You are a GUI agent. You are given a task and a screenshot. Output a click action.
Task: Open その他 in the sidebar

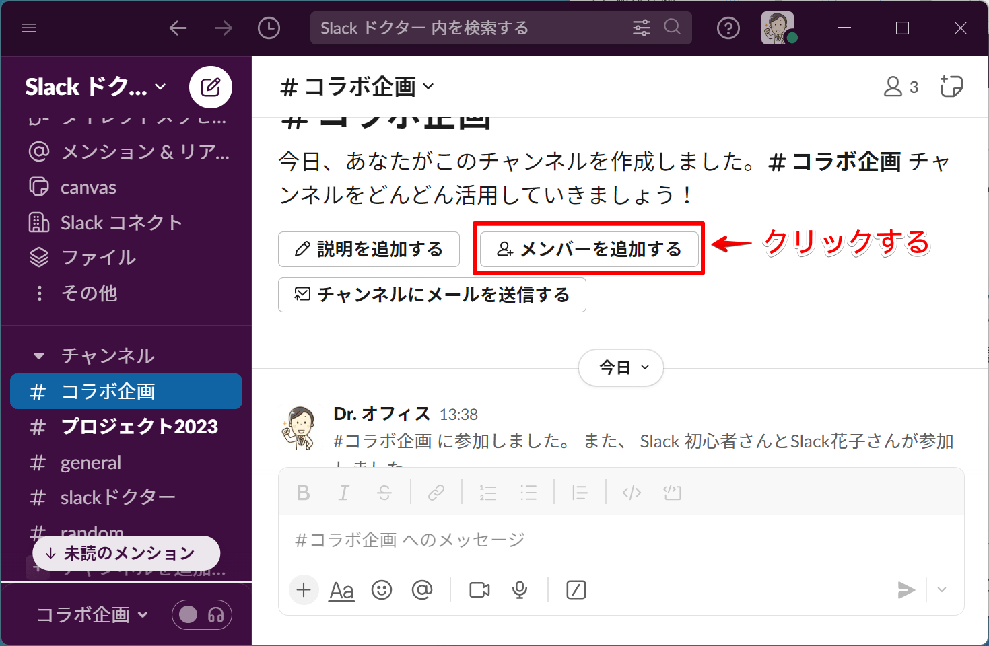click(x=88, y=293)
